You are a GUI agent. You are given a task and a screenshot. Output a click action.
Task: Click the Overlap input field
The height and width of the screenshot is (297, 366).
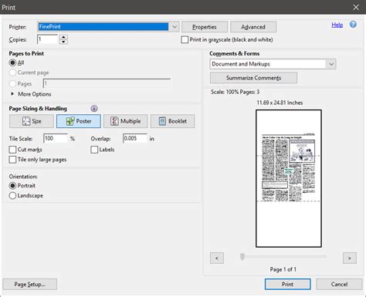click(x=135, y=138)
